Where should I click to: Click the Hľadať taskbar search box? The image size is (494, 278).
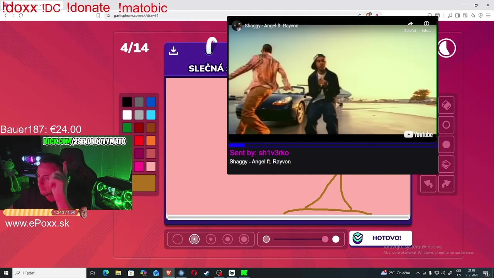tap(49, 273)
